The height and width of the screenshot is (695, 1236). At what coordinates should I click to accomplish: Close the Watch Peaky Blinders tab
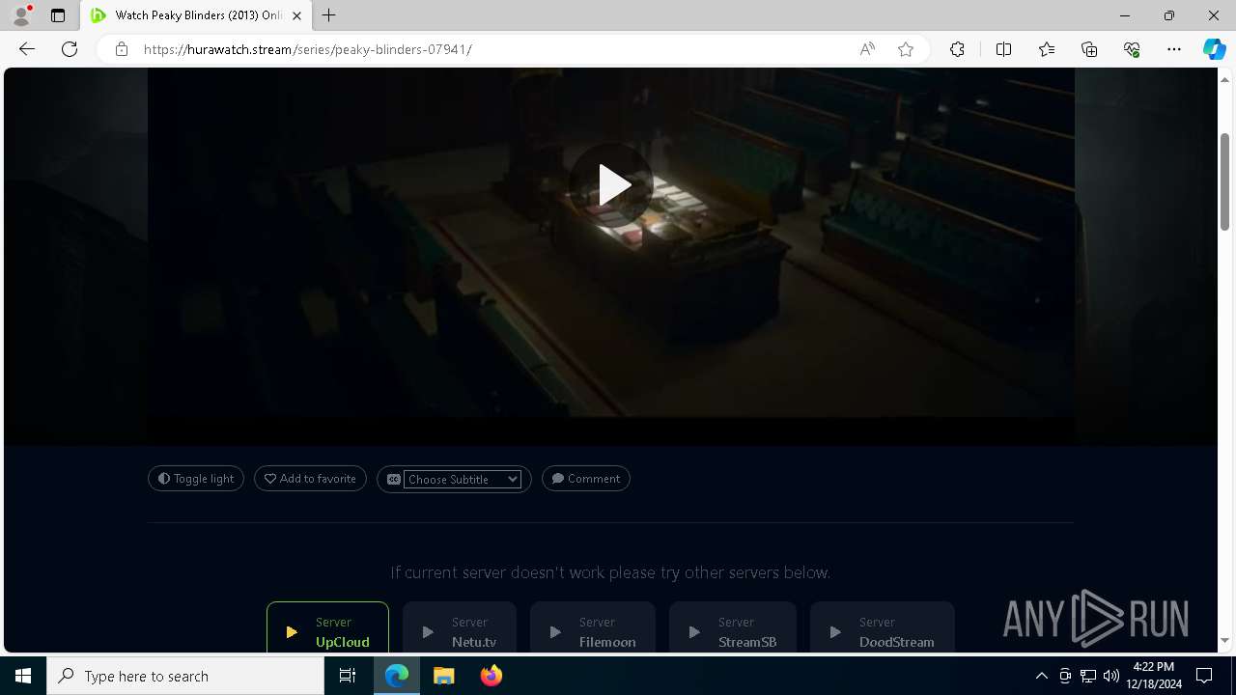(296, 15)
